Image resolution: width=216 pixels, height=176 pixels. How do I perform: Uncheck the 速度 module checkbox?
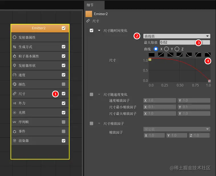[64, 75]
